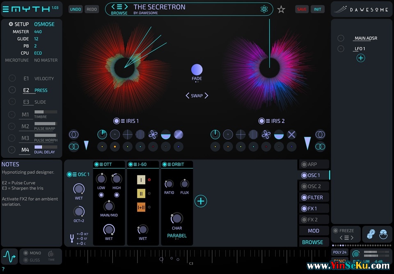The height and width of the screenshot is (274, 394).
Task: Click the plus icon to add effect module
Action: (201, 201)
